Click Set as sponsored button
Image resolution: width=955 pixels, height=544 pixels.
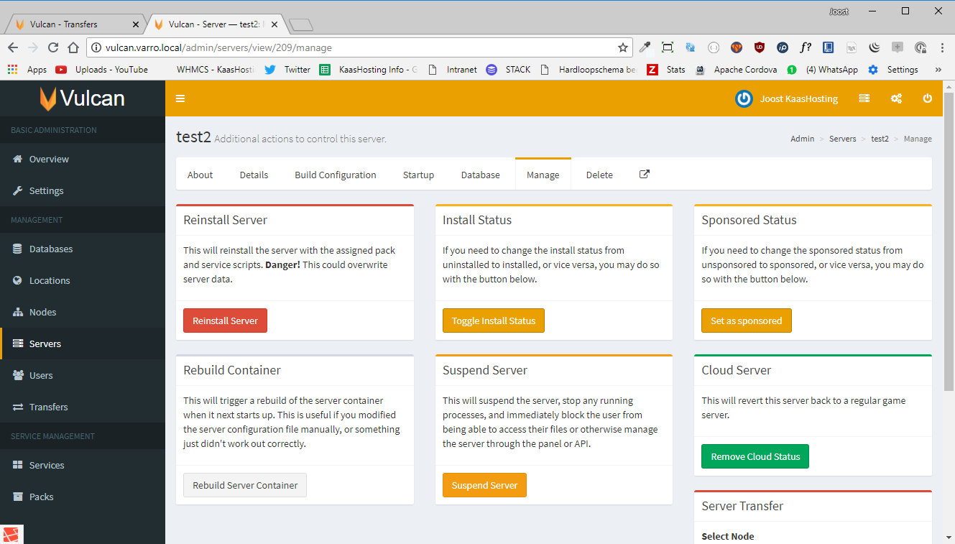(746, 321)
